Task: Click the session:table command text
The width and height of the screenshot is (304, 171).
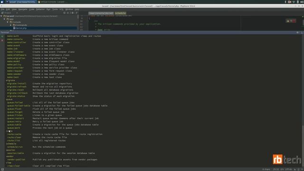Action: click(x=16, y=153)
